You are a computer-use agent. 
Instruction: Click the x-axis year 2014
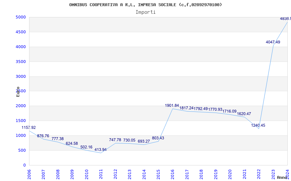(x=144, y=174)
